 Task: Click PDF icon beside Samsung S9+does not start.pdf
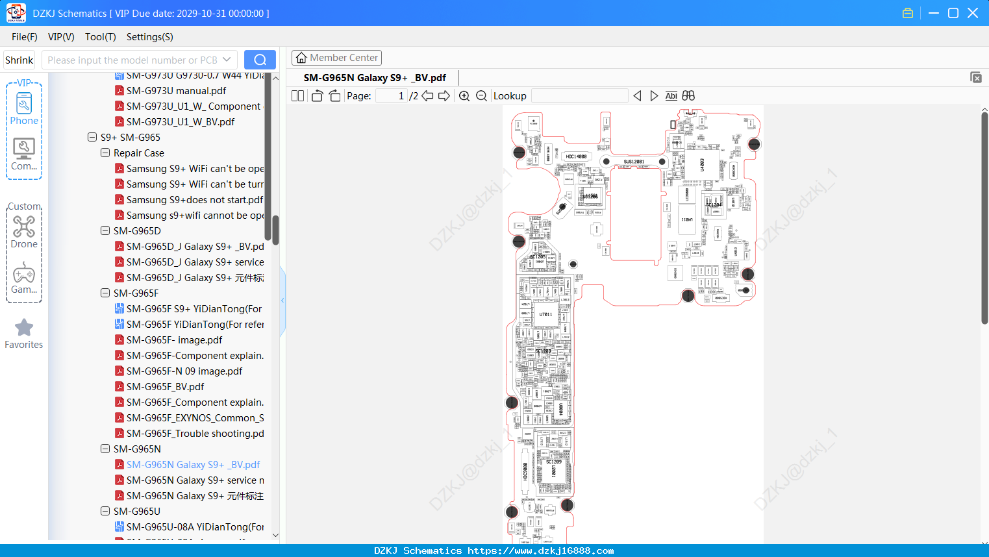pos(119,199)
